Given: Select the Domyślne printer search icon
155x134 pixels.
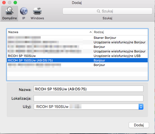Looking at the screenshot, I should [x=10, y=11].
